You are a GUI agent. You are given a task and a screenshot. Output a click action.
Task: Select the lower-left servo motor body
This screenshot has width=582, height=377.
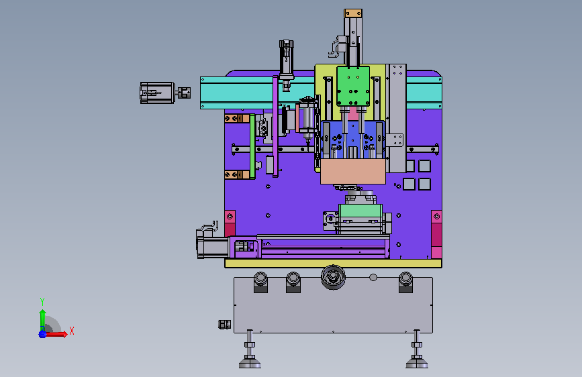212,247
